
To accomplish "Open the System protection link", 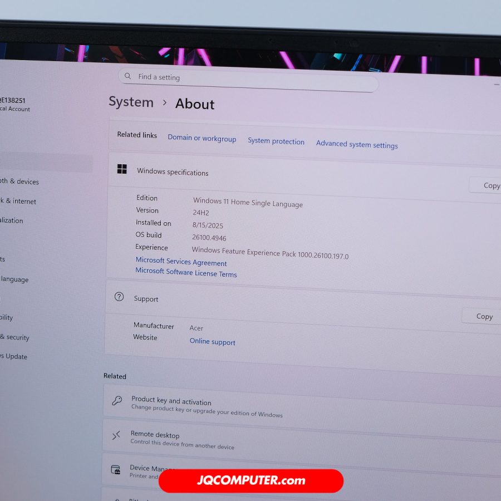I will click(x=276, y=141).
